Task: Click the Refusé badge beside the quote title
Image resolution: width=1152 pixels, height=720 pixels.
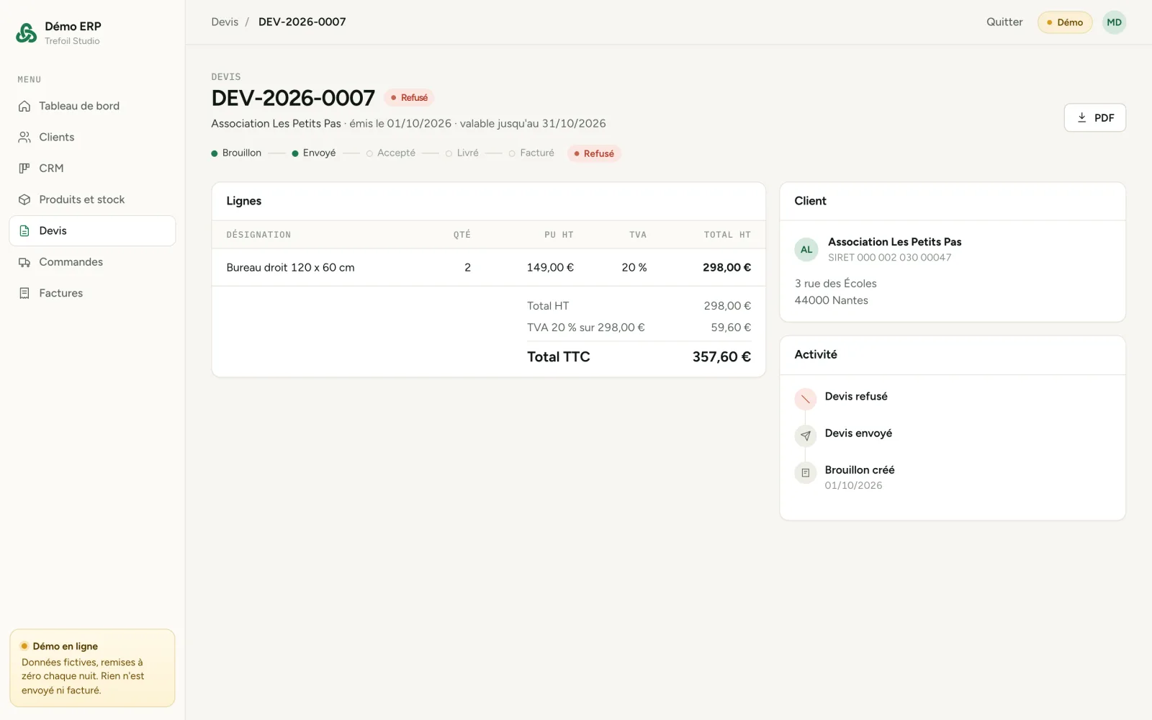Action: tap(409, 98)
